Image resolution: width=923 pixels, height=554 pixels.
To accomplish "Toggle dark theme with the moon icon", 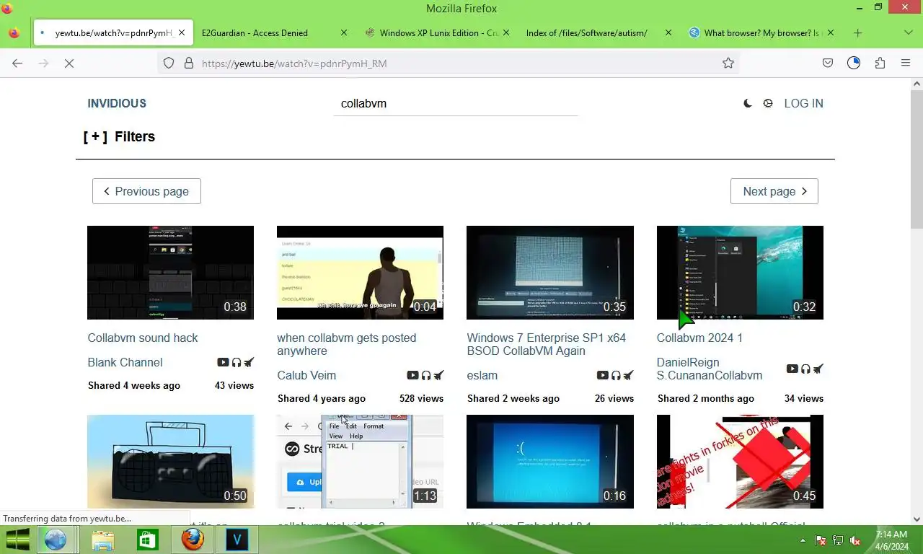I will (x=748, y=103).
